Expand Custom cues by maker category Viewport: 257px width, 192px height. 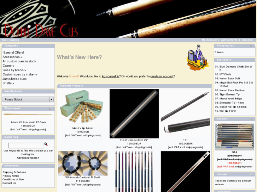20,75
